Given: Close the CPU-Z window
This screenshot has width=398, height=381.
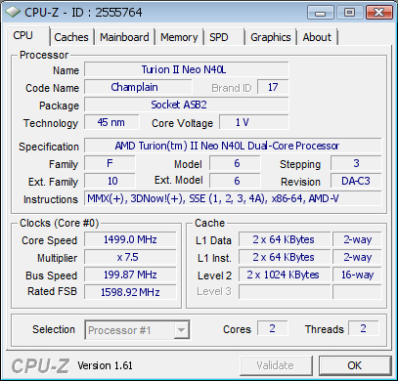Looking at the screenshot, I should tap(378, 13).
